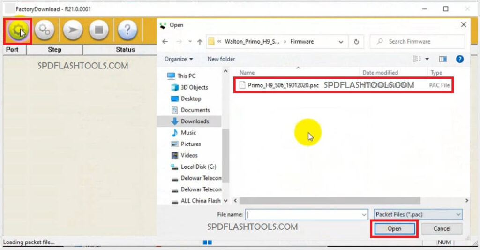Open the Settings double-gear toolbar icon

pyautogui.click(x=45, y=30)
